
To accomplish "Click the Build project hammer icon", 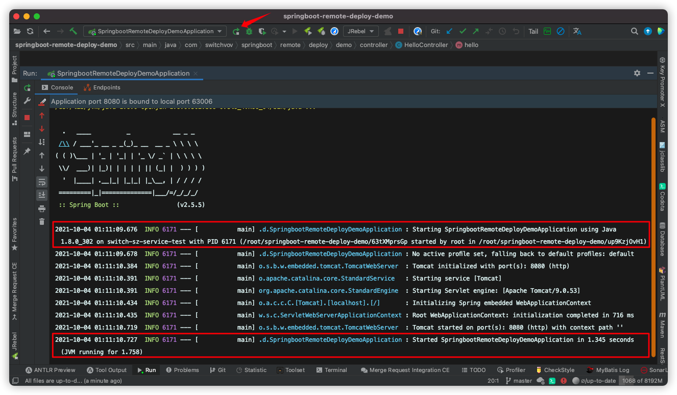I will click(x=74, y=31).
